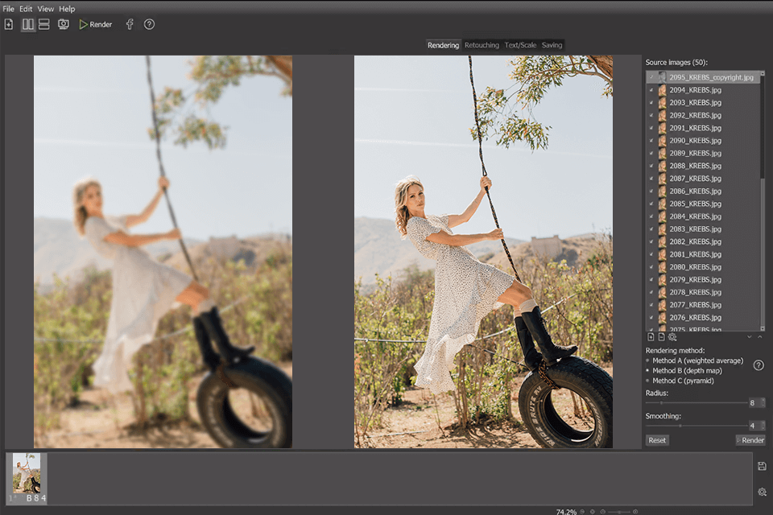The width and height of the screenshot is (773, 515).
Task: Increase the Radius value with the stepper arrow
Action: pyautogui.click(x=763, y=400)
